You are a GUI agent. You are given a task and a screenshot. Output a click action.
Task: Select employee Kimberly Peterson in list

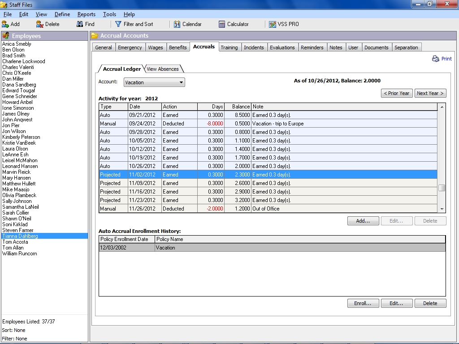coord(21,137)
